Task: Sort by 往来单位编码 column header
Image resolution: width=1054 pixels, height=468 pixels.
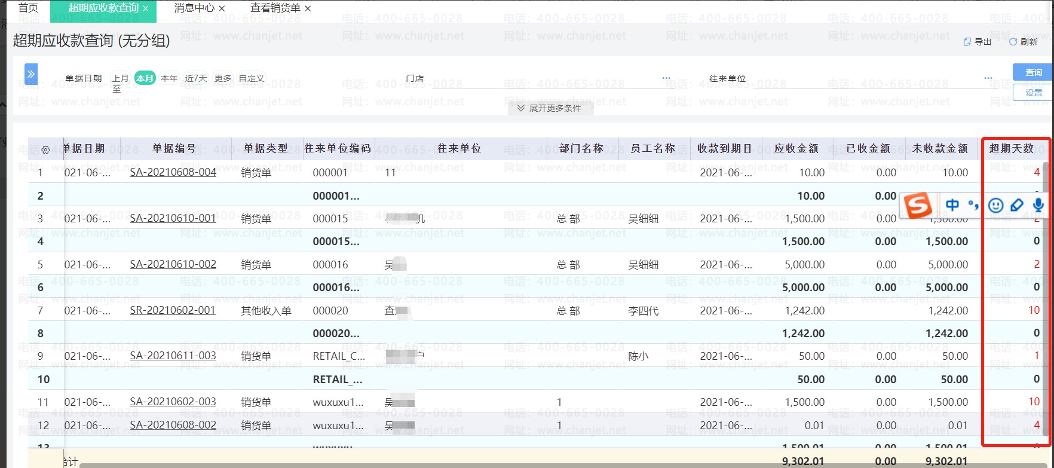Action: coord(338,149)
